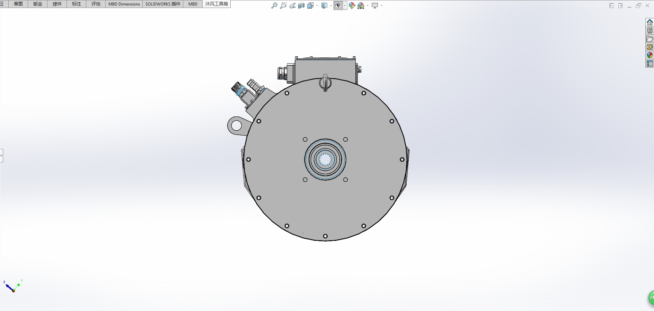Click the Edit Appearance icon
This screenshot has height=311, width=654.
pos(352,6)
